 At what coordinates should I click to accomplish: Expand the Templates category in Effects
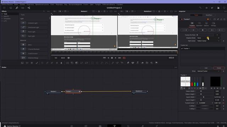click(x=2, y=19)
